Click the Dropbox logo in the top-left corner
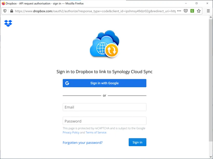The width and height of the screenshot is (213, 159). pyautogui.click(x=8, y=23)
